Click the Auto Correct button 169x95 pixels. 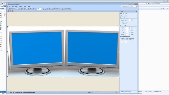point(66,9)
